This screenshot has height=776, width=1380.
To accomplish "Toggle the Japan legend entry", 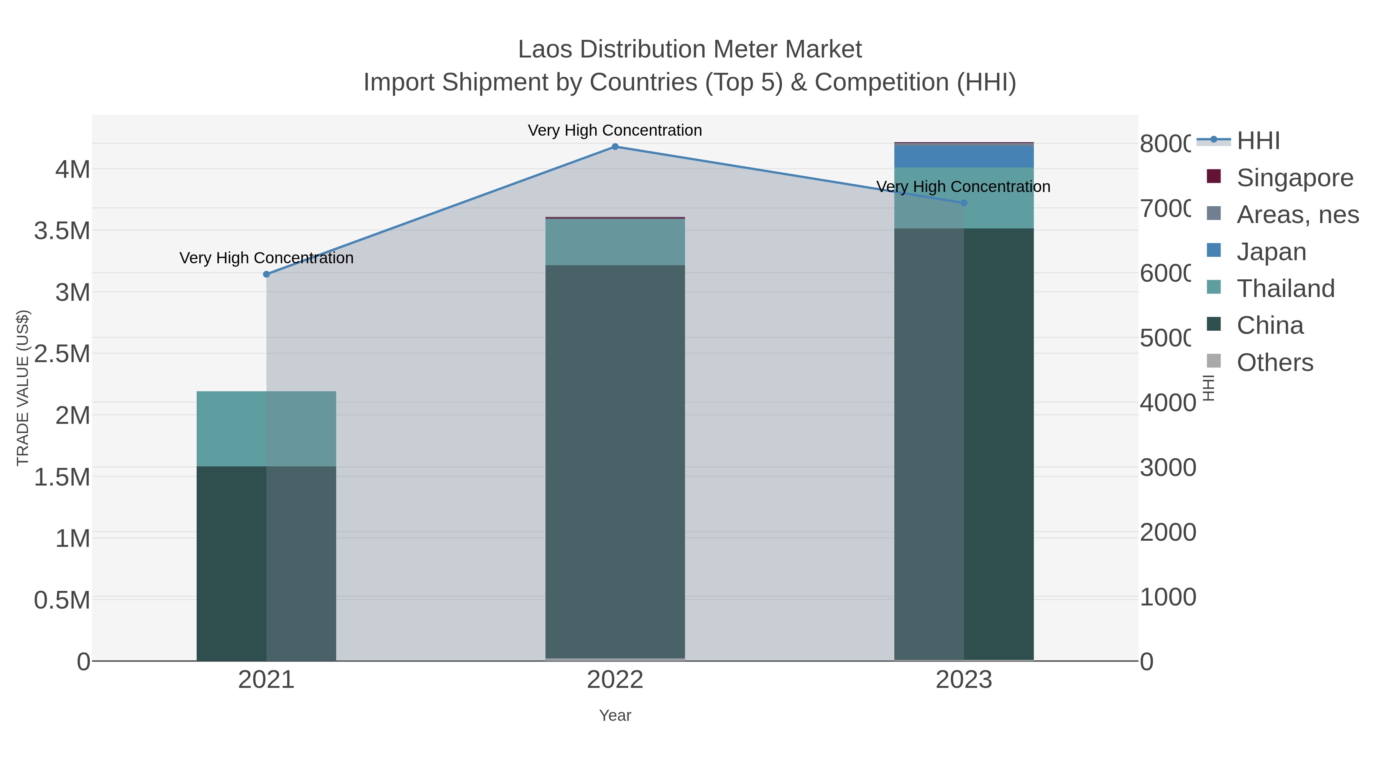I will (x=1256, y=252).
